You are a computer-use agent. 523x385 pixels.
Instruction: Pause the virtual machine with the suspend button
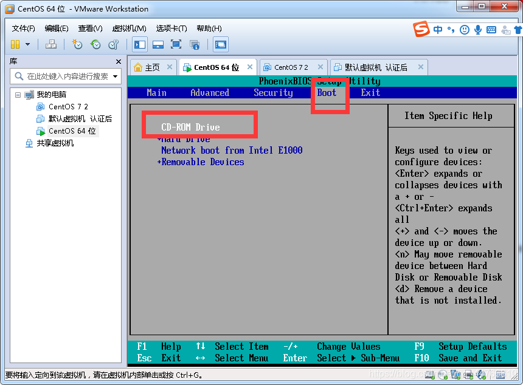tap(15, 44)
